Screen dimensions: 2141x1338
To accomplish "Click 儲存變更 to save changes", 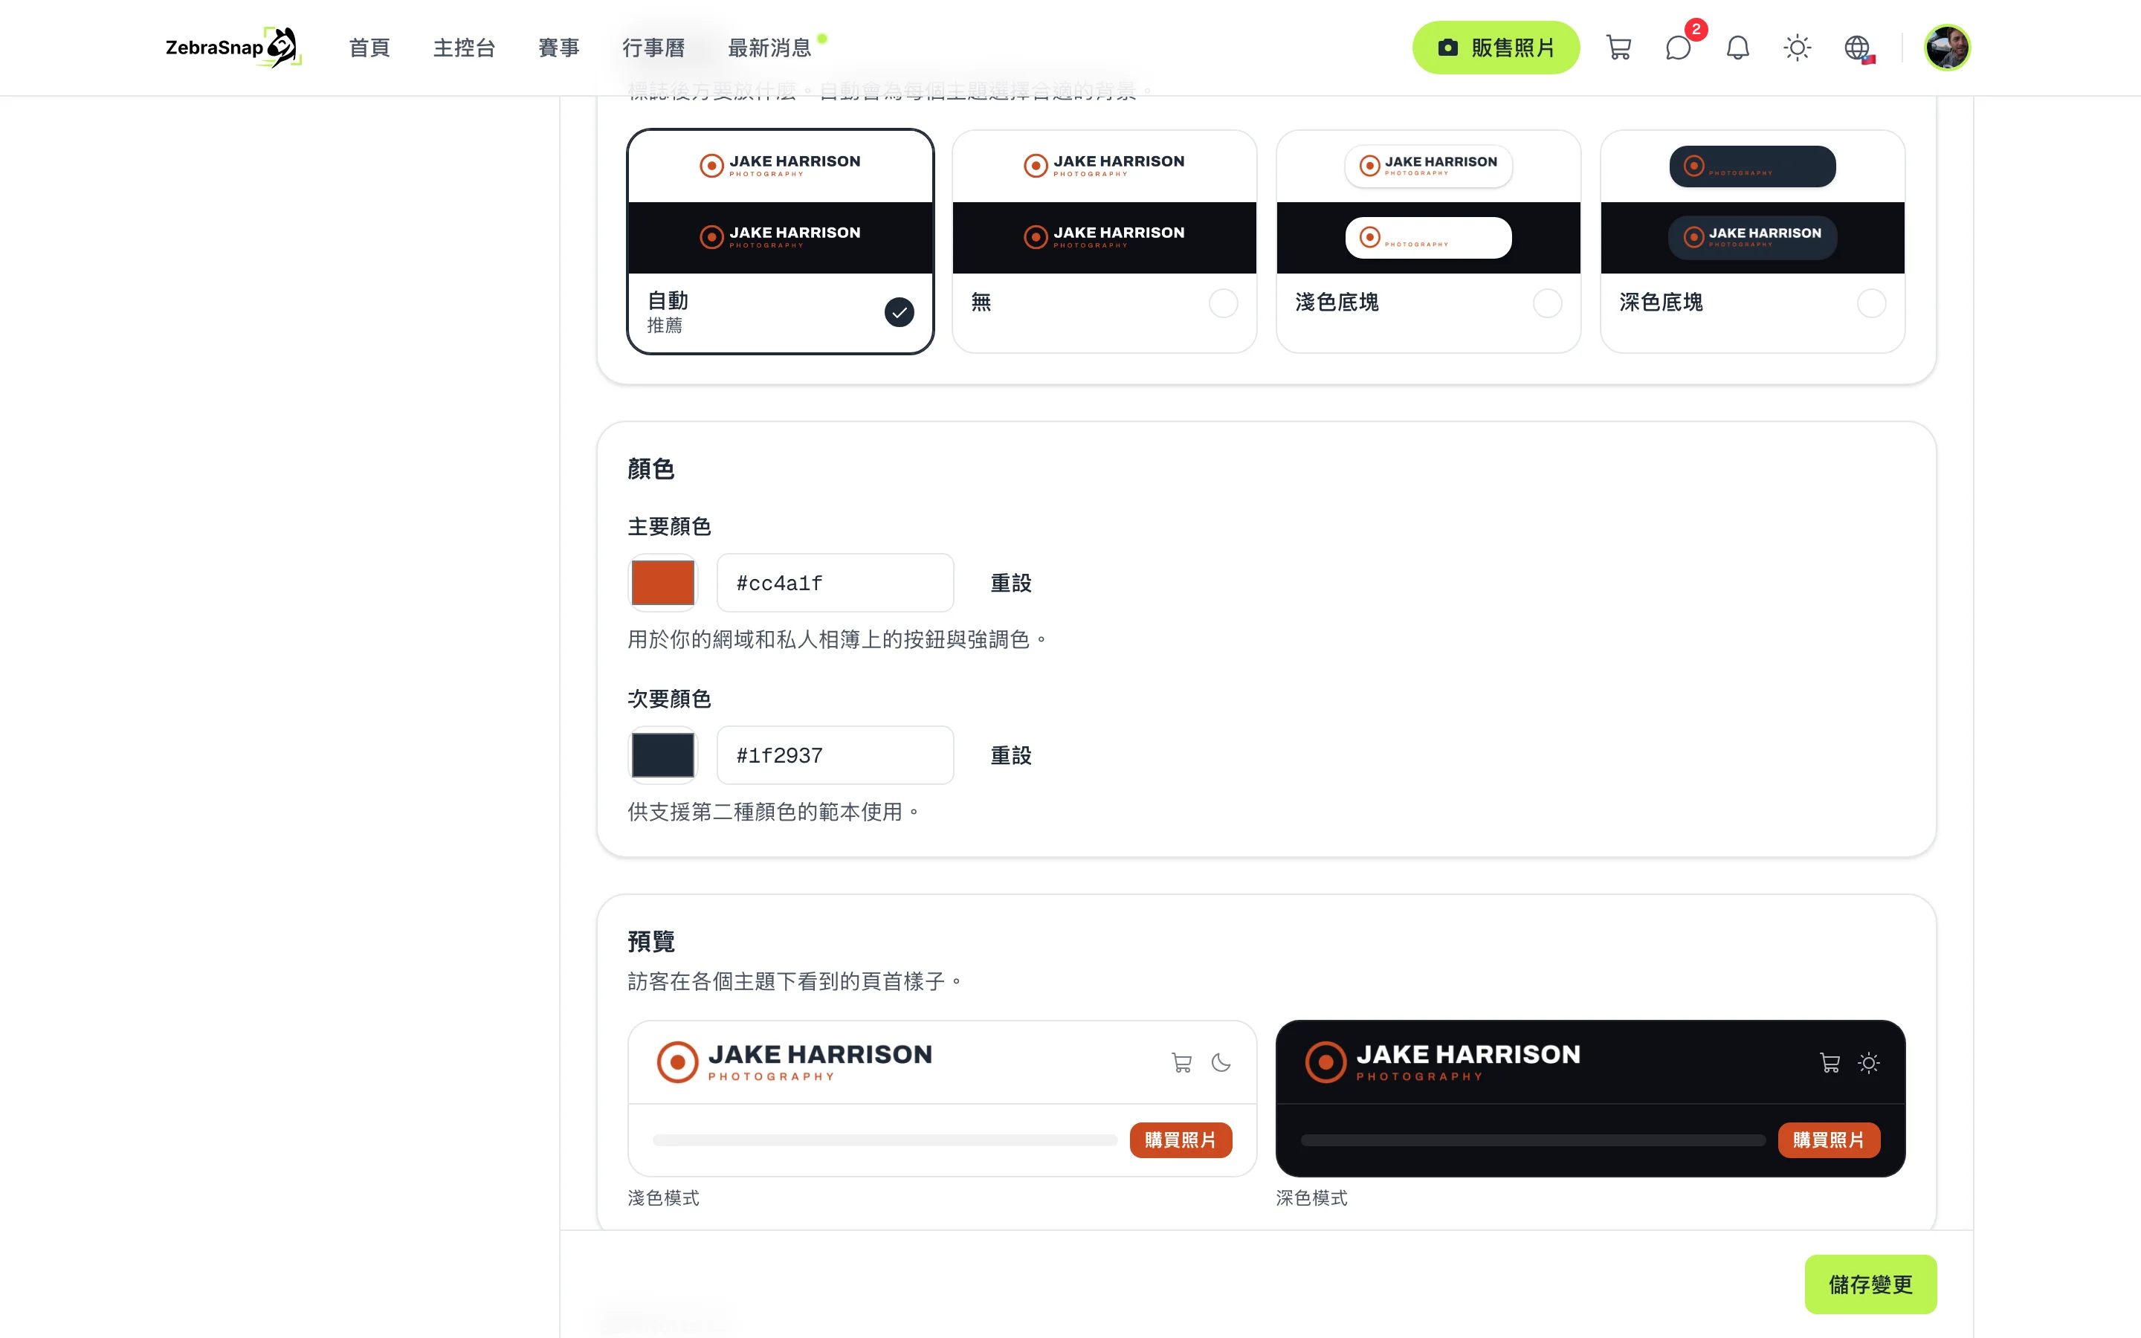I will 1870,1284.
